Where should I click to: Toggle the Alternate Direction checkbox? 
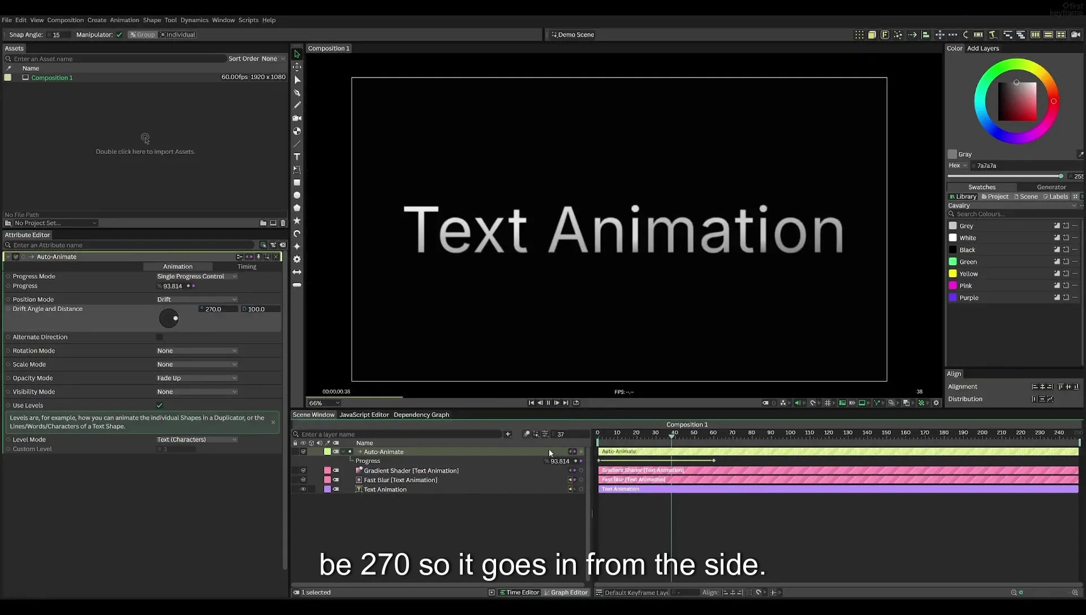point(160,337)
